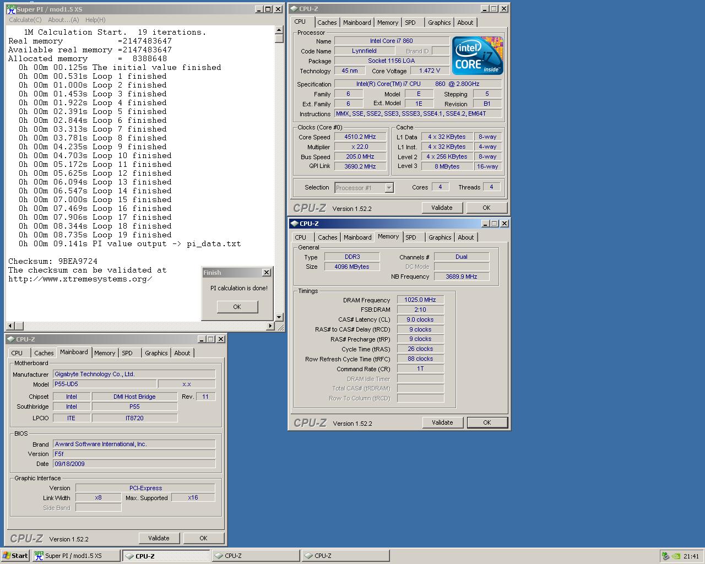Select the Graphics tab in the Mainboard window

coord(156,353)
